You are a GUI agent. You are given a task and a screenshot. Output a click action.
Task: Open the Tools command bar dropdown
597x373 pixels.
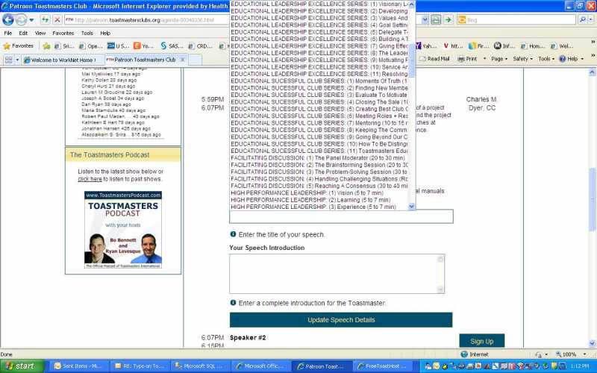(x=546, y=59)
